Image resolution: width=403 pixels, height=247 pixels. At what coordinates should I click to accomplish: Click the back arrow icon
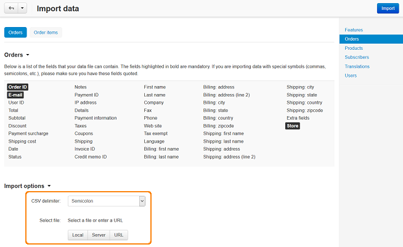[x=11, y=8]
